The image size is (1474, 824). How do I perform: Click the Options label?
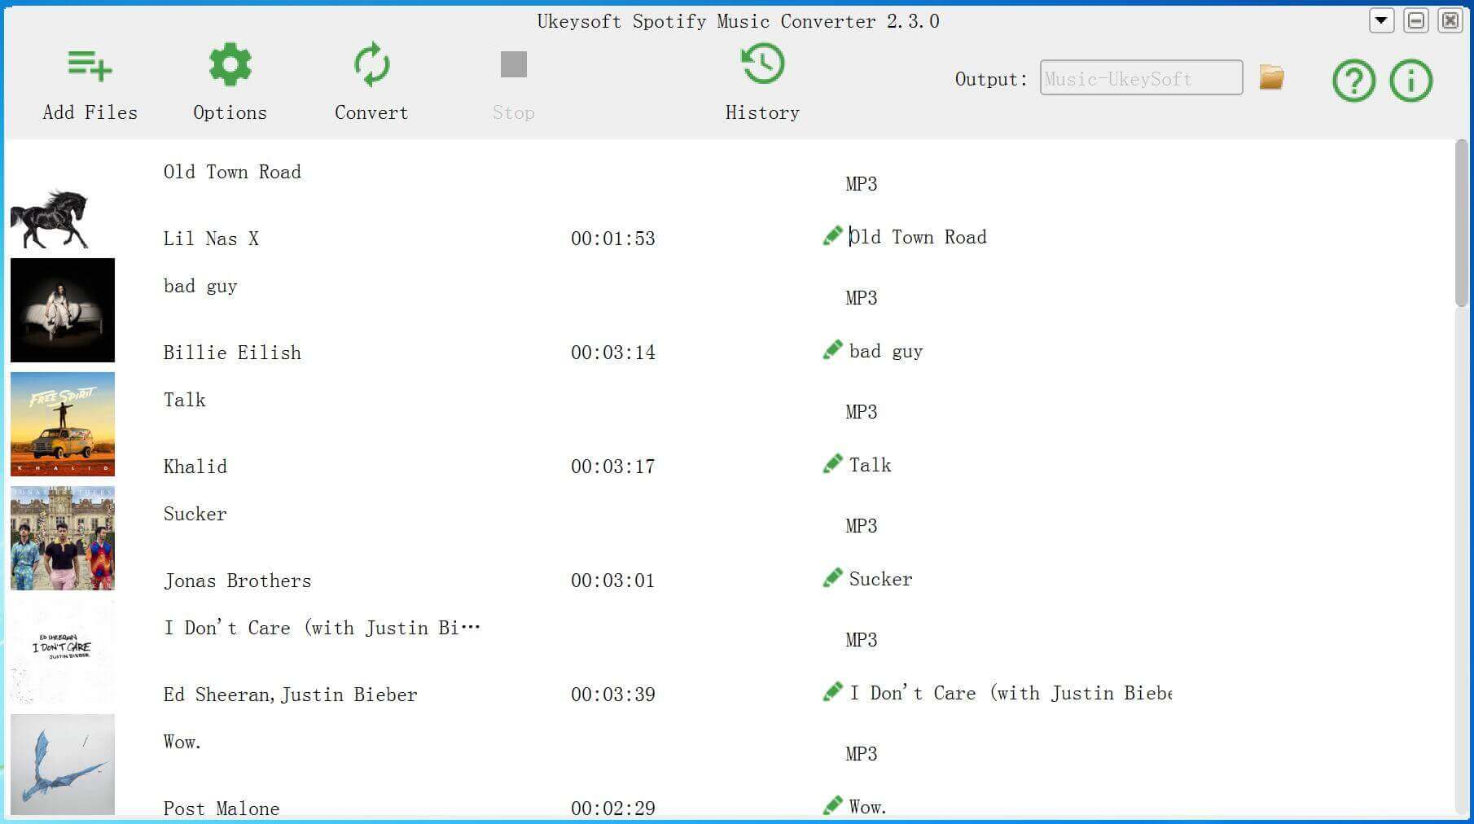pos(230,112)
